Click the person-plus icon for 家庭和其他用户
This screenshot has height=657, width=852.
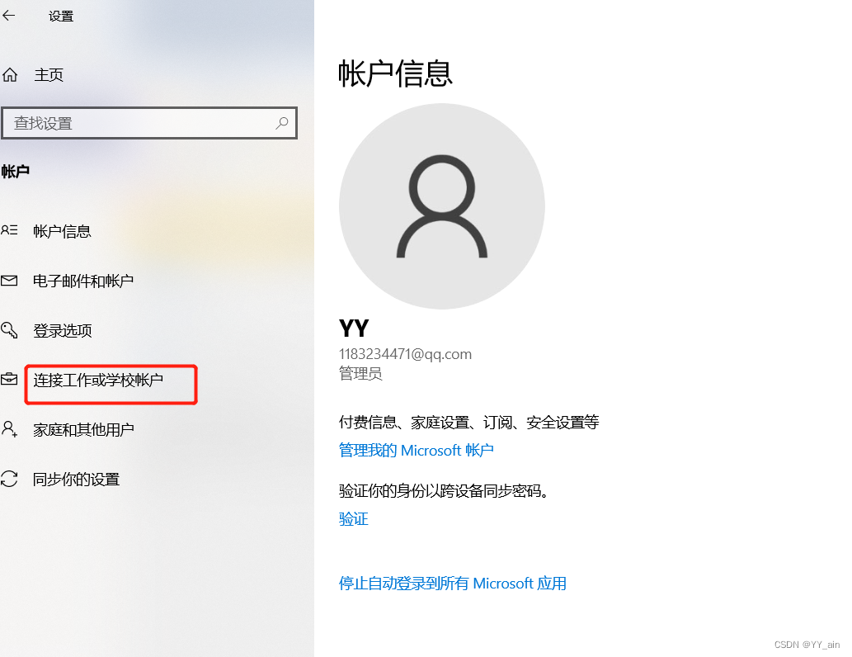click(x=9, y=429)
